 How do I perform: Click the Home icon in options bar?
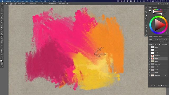click(x=2, y=4)
